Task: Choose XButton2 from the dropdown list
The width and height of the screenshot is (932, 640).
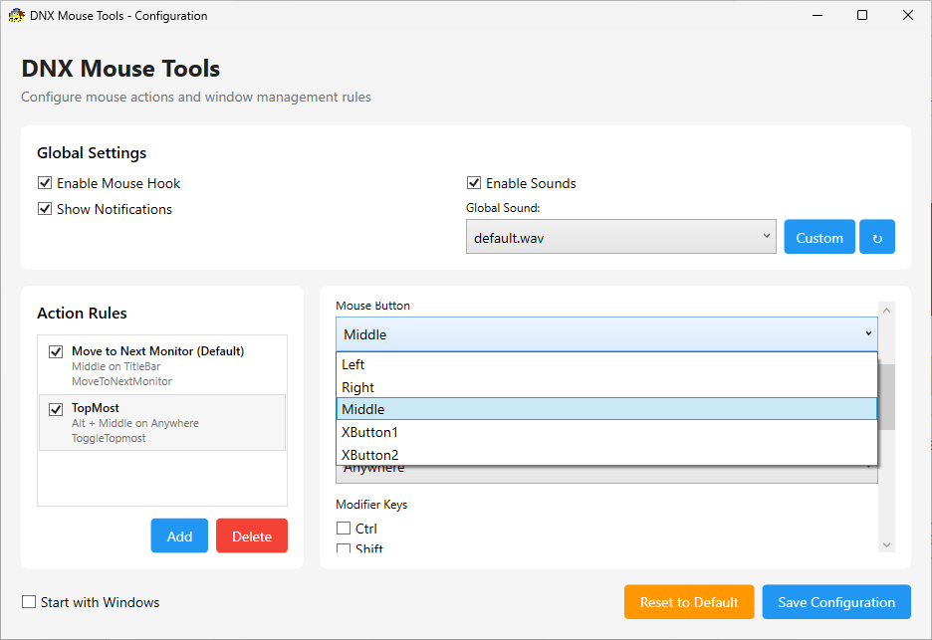Action: [x=369, y=455]
